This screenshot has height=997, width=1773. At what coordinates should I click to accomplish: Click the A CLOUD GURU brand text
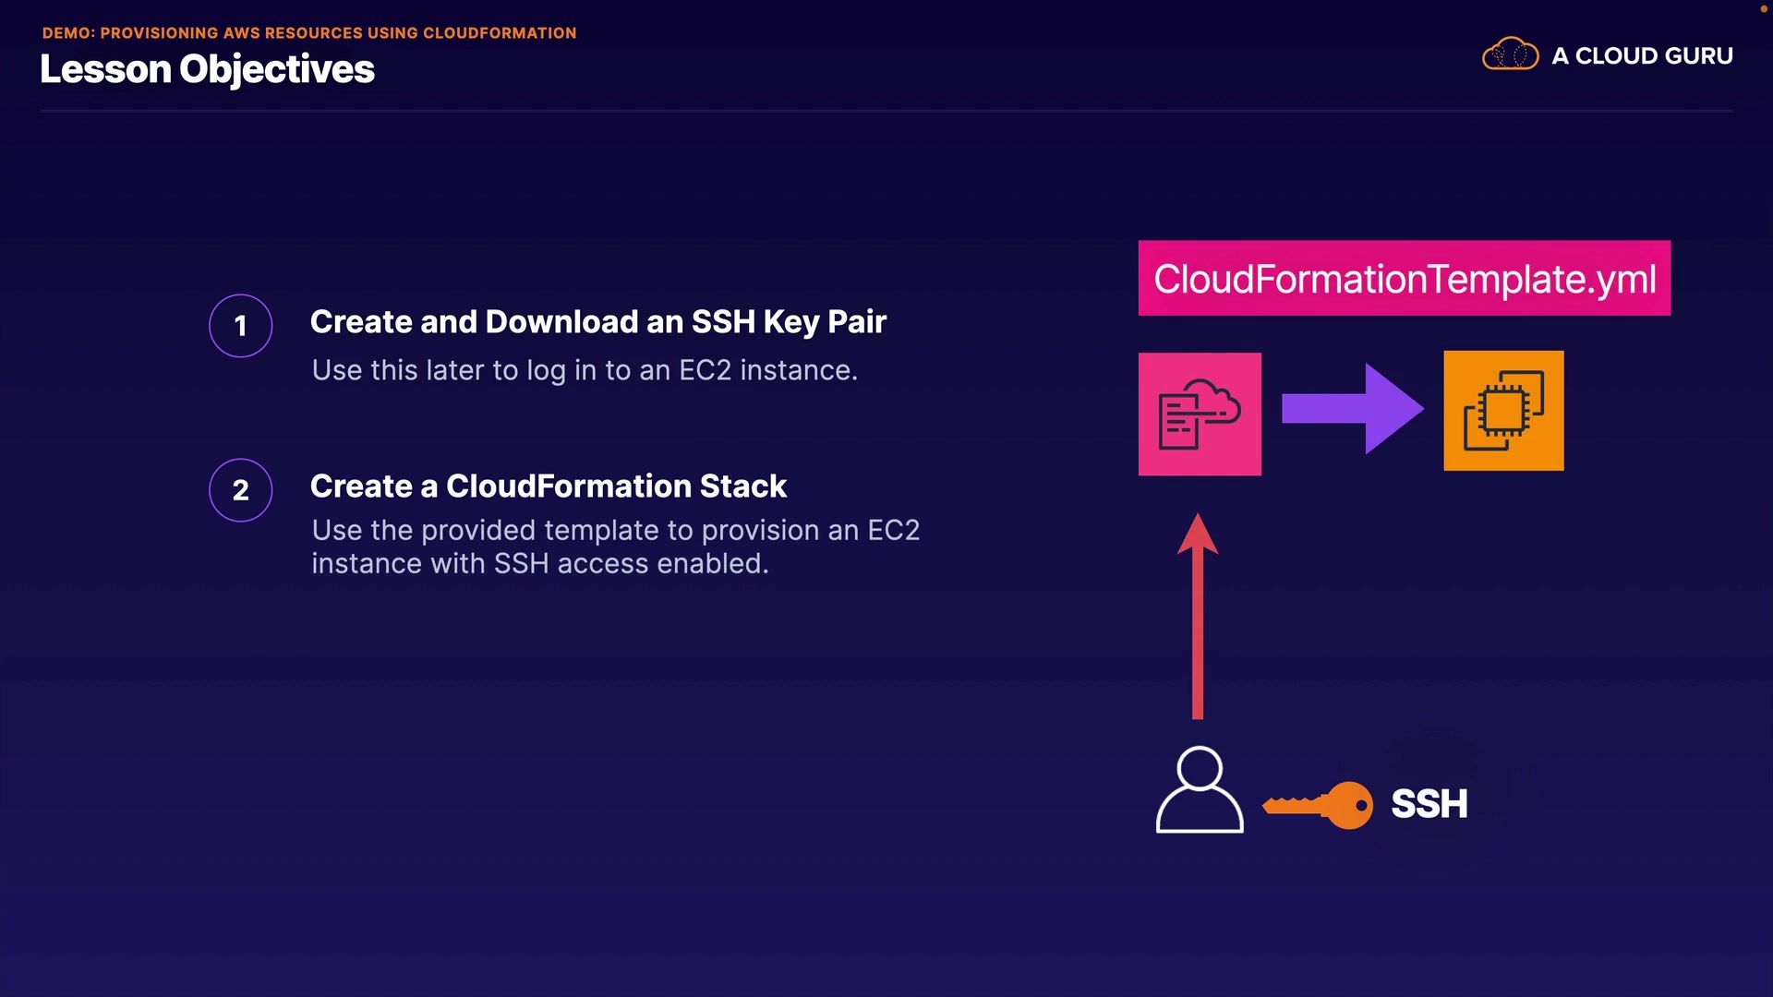[1642, 56]
